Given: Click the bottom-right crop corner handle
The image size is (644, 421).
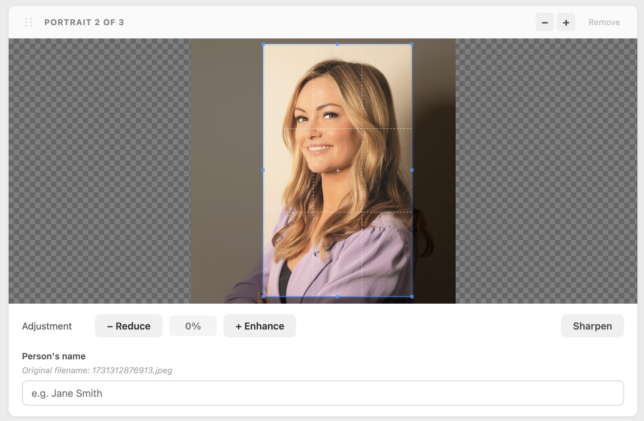Looking at the screenshot, I should click(412, 297).
